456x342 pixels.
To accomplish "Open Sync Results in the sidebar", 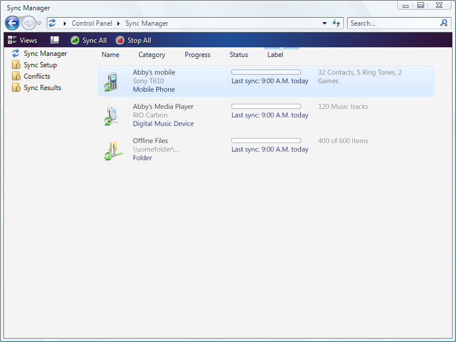I will [42, 88].
